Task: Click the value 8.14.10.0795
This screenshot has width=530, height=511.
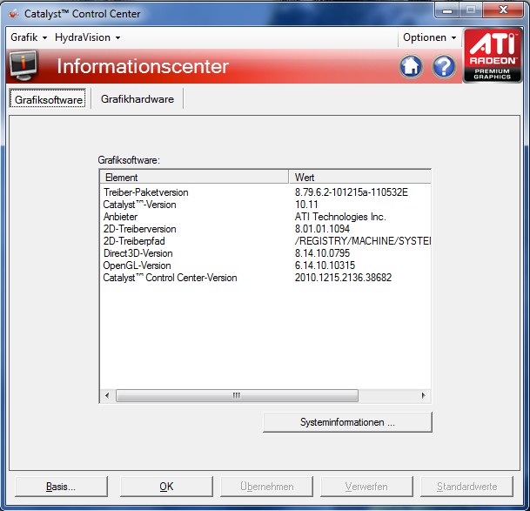Action: point(322,253)
